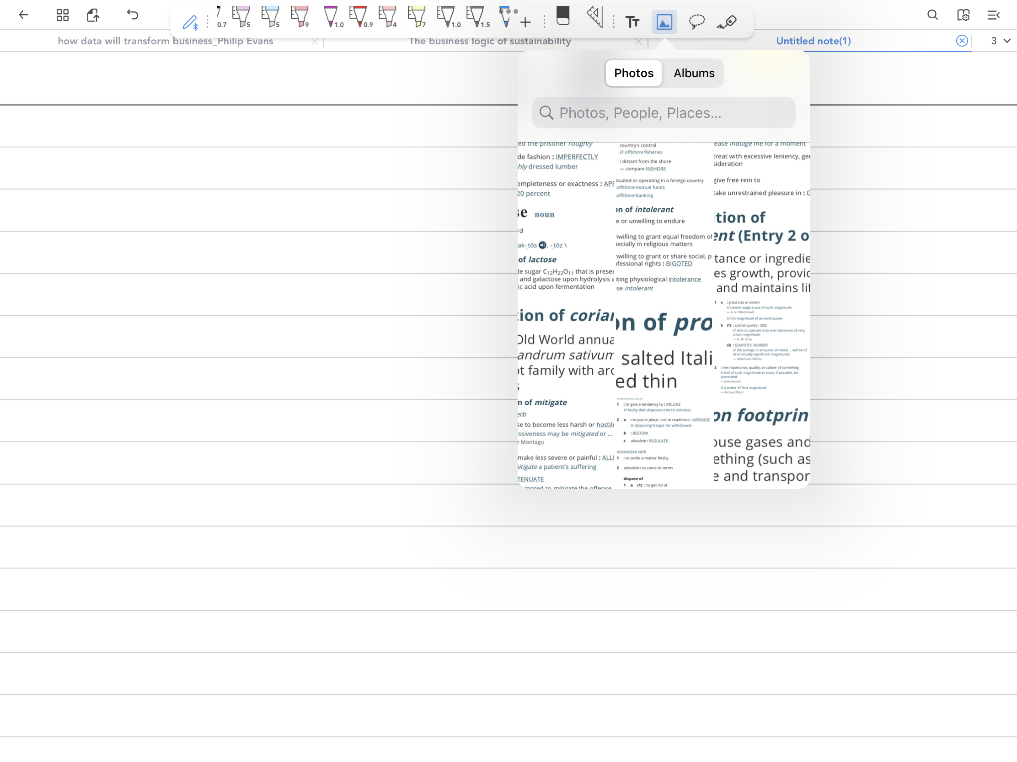1017x762 pixels.
Task: Select the text box tool
Action: [x=632, y=21]
